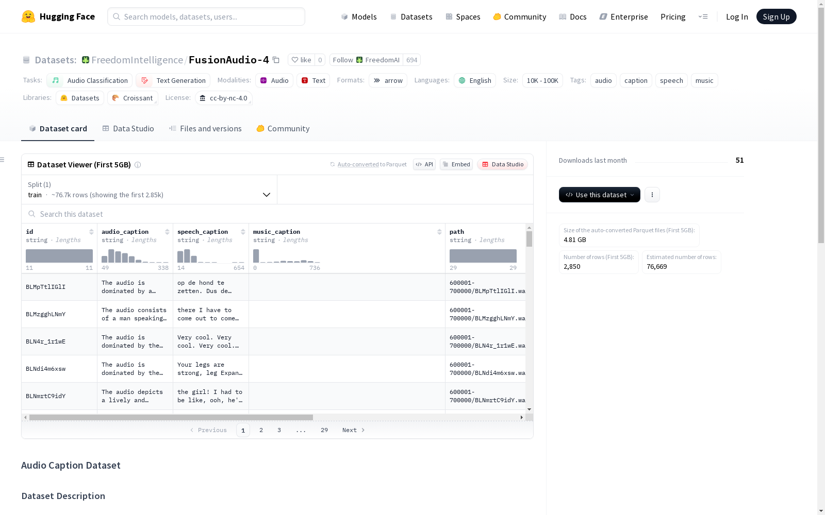Click the FreedomIntelligence organization avatar icon
The width and height of the screenshot is (825, 515).
86,60
